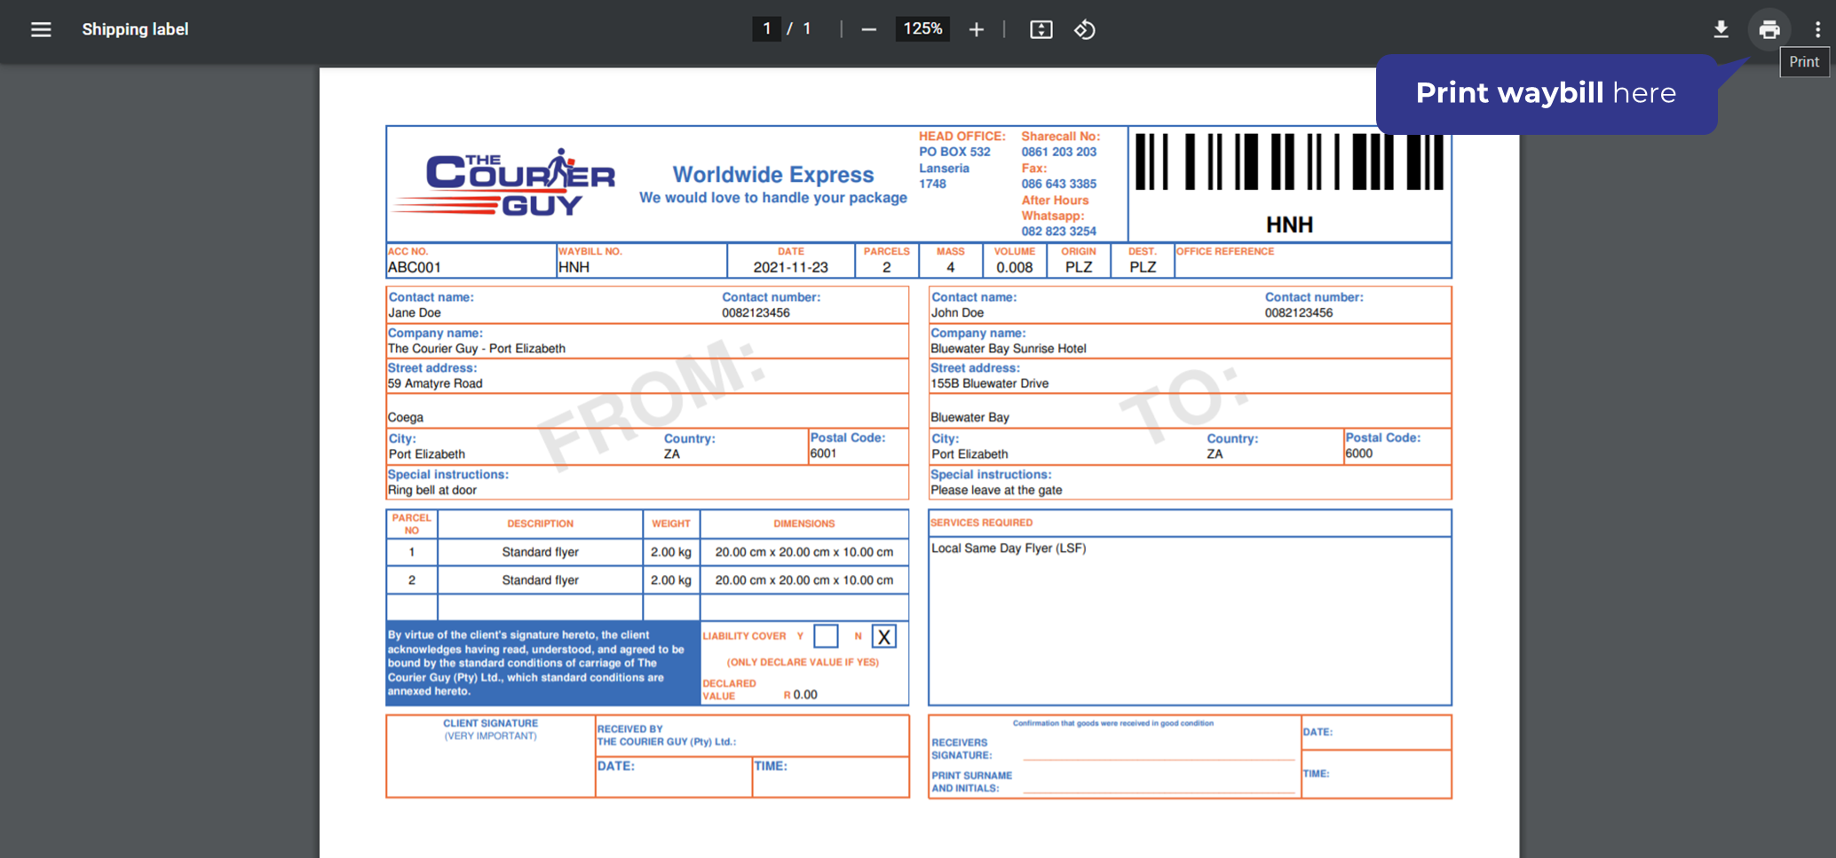This screenshot has width=1836, height=858.
Task: Print the waybill with printer icon
Action: coord(1769,29)
